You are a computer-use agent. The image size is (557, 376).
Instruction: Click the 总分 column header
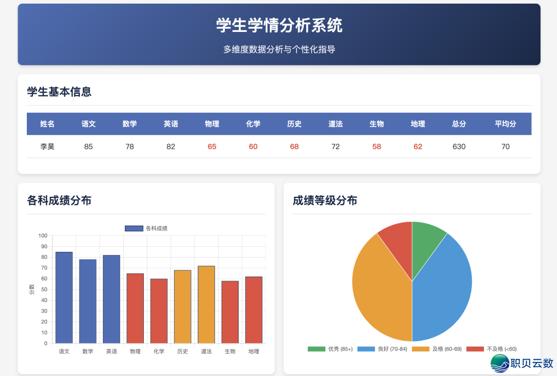(458, 124)
